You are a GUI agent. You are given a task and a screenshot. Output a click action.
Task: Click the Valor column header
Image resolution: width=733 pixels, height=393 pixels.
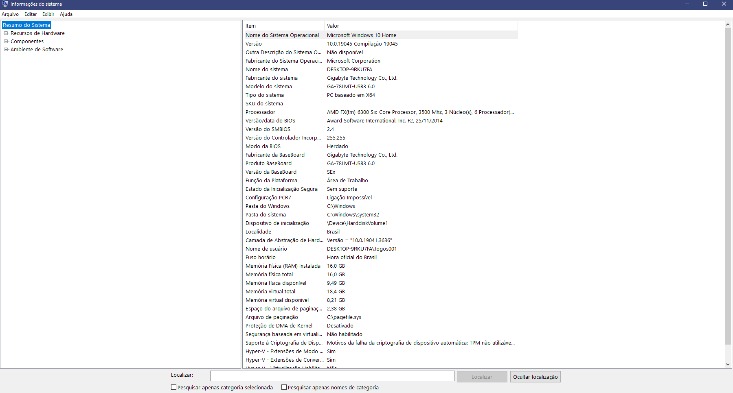(421, 26)
